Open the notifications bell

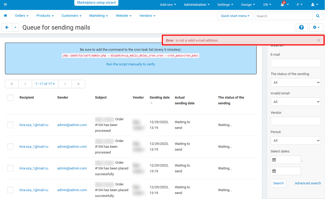click(x=284, y=5)
